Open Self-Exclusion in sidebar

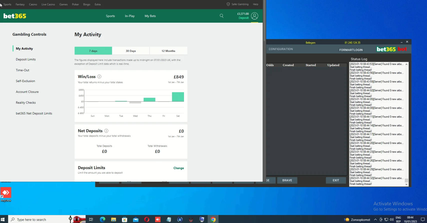(25, 81)
